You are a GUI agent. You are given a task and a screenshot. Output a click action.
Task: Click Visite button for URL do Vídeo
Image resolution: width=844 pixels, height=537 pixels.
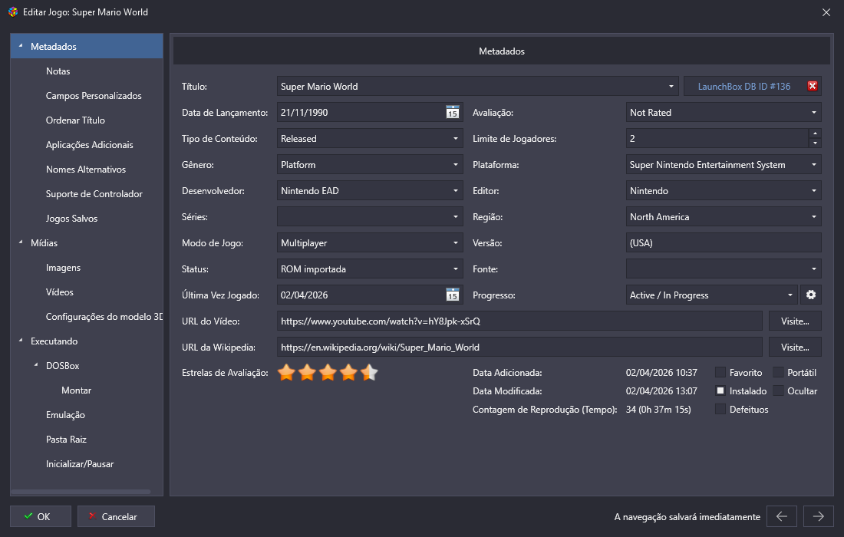[795, 321]
